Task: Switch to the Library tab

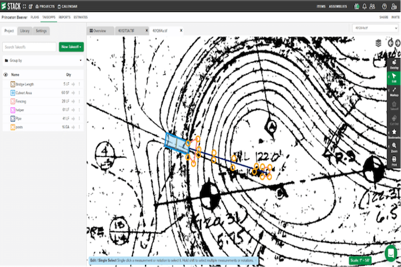Action: [x=25, y=31]
